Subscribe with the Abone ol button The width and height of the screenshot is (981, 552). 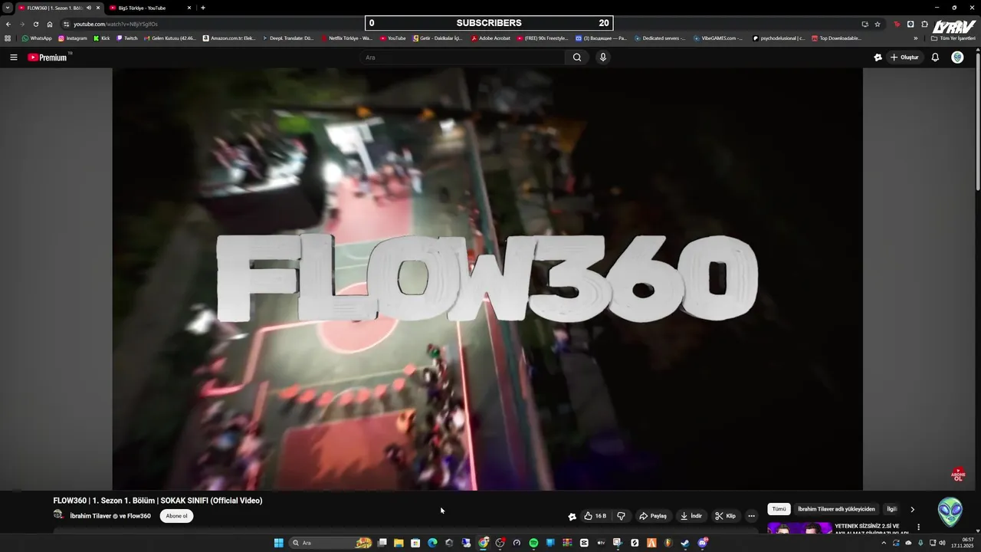click(176, 516)
